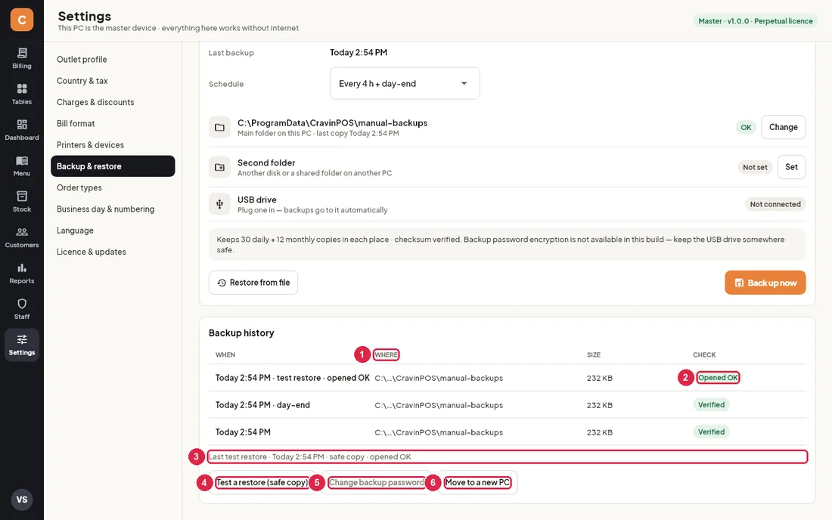Screen dimensions: 832x520
Task: Click the orange Back up now button
Action: [x=765, y=283]
